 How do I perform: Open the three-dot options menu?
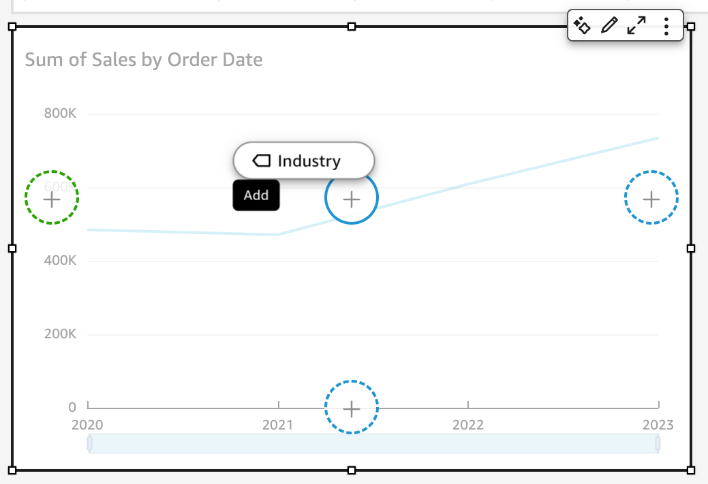click(x=665, y=25)
